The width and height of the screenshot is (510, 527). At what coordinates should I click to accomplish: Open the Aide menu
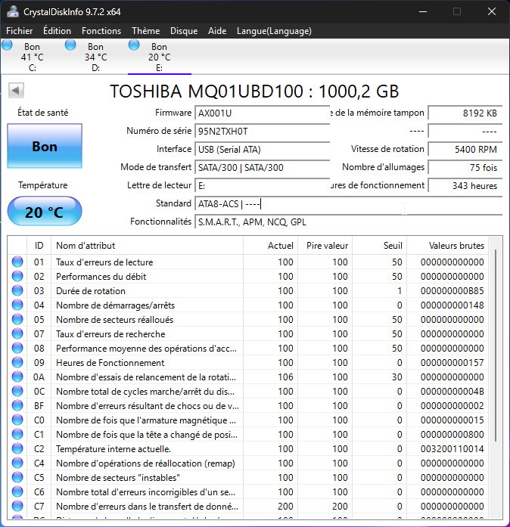(217, 31)
